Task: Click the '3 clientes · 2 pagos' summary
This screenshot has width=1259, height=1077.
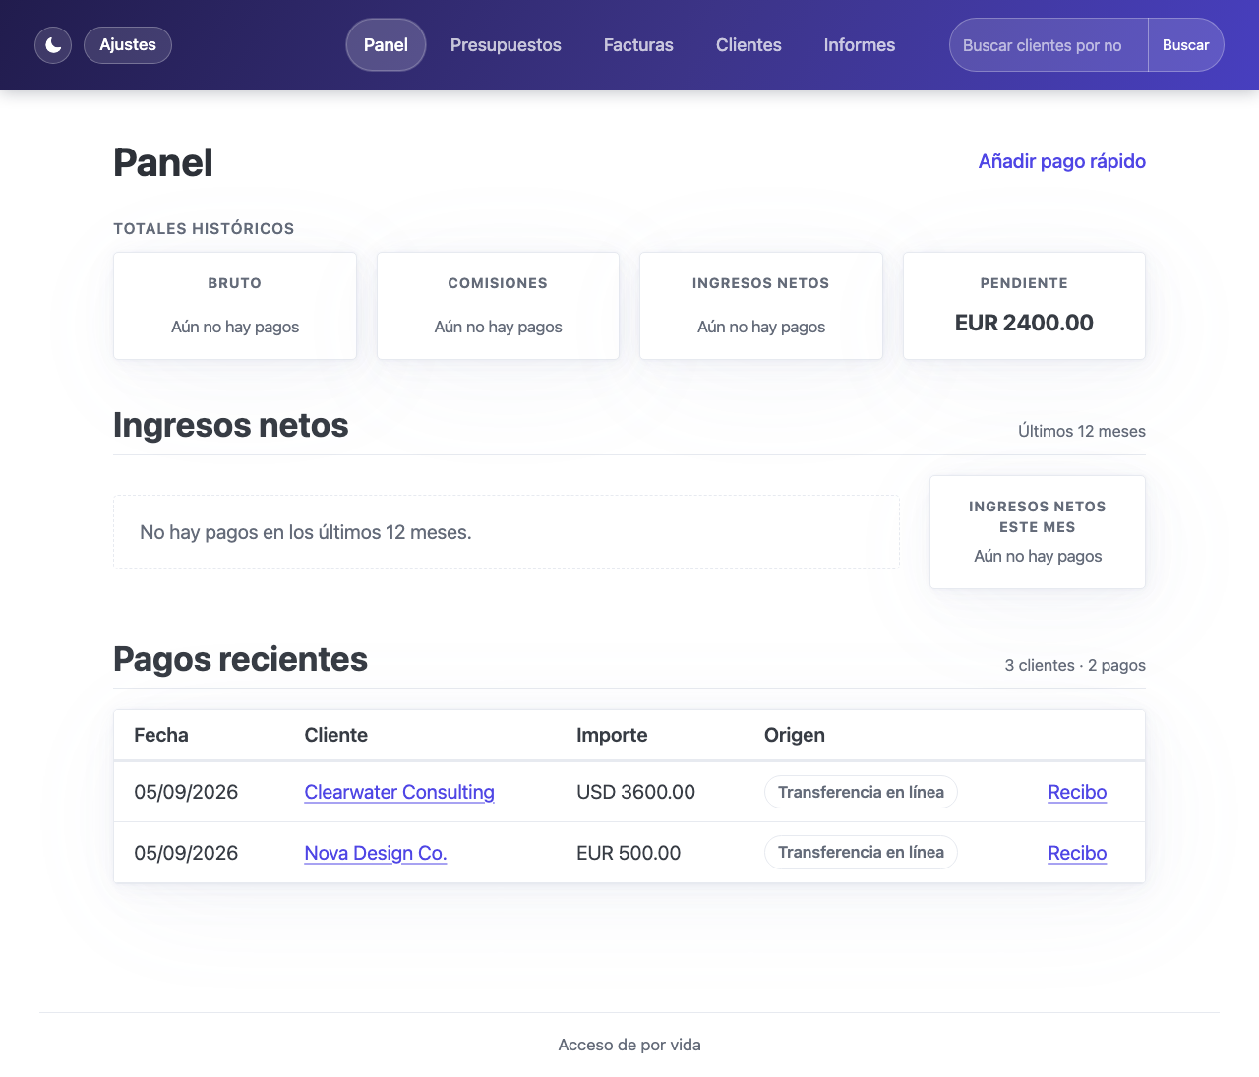Action: 1075,665
